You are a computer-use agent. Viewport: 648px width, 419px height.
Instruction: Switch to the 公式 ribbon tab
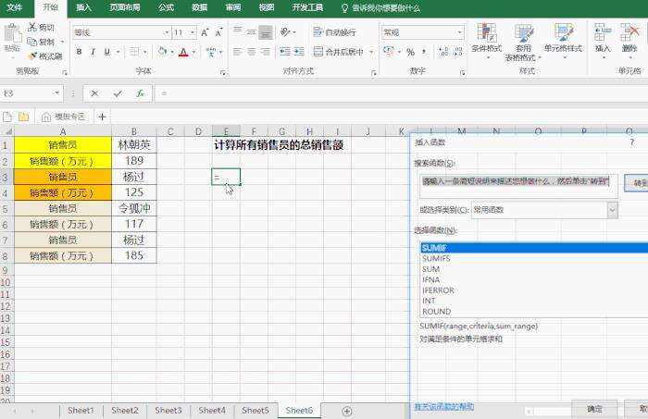click(x=166, y=7)
